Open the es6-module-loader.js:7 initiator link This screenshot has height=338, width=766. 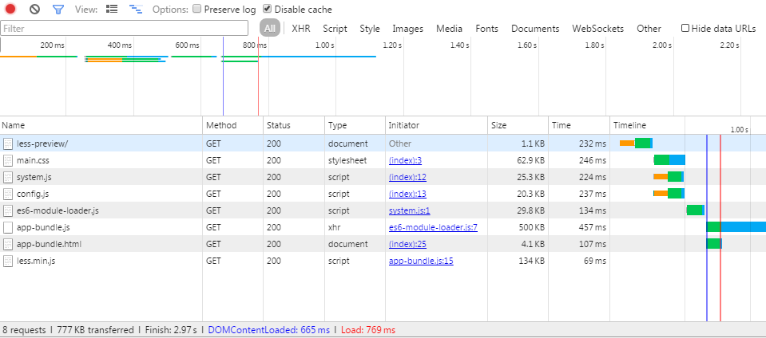click(432, 227)
